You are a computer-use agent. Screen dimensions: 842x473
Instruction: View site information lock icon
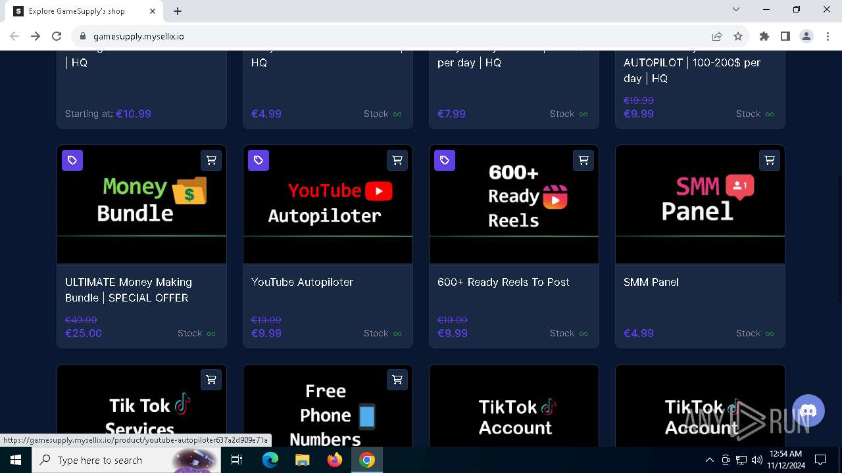pyautogui.click(x=83, y=36)
